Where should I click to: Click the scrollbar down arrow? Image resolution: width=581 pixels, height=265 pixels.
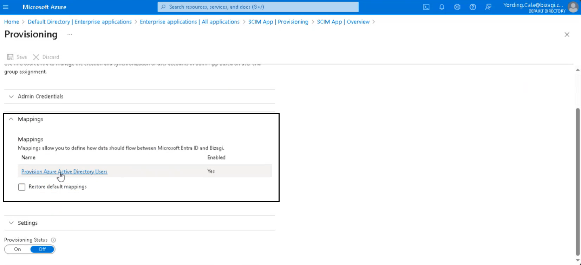pos(577,260)
